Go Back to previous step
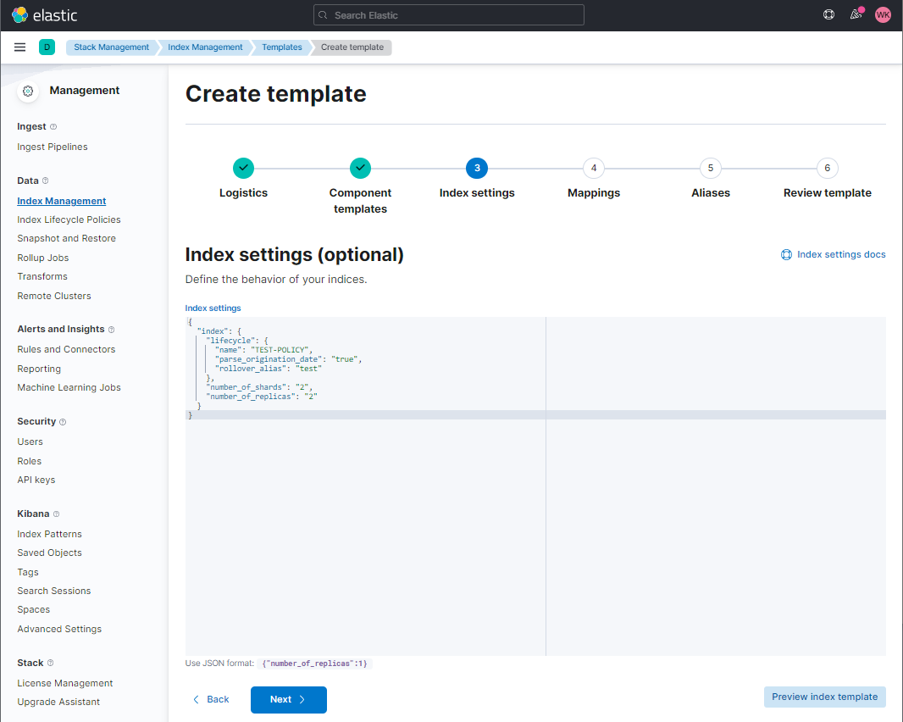The width and height of the screenshot is (903, 722). point(211,699)
